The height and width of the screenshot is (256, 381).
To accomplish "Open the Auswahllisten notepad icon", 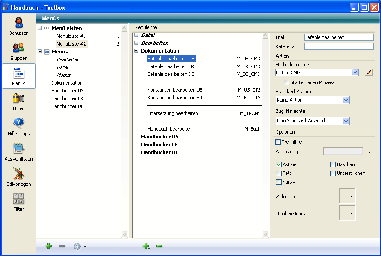I will [18, 149].
